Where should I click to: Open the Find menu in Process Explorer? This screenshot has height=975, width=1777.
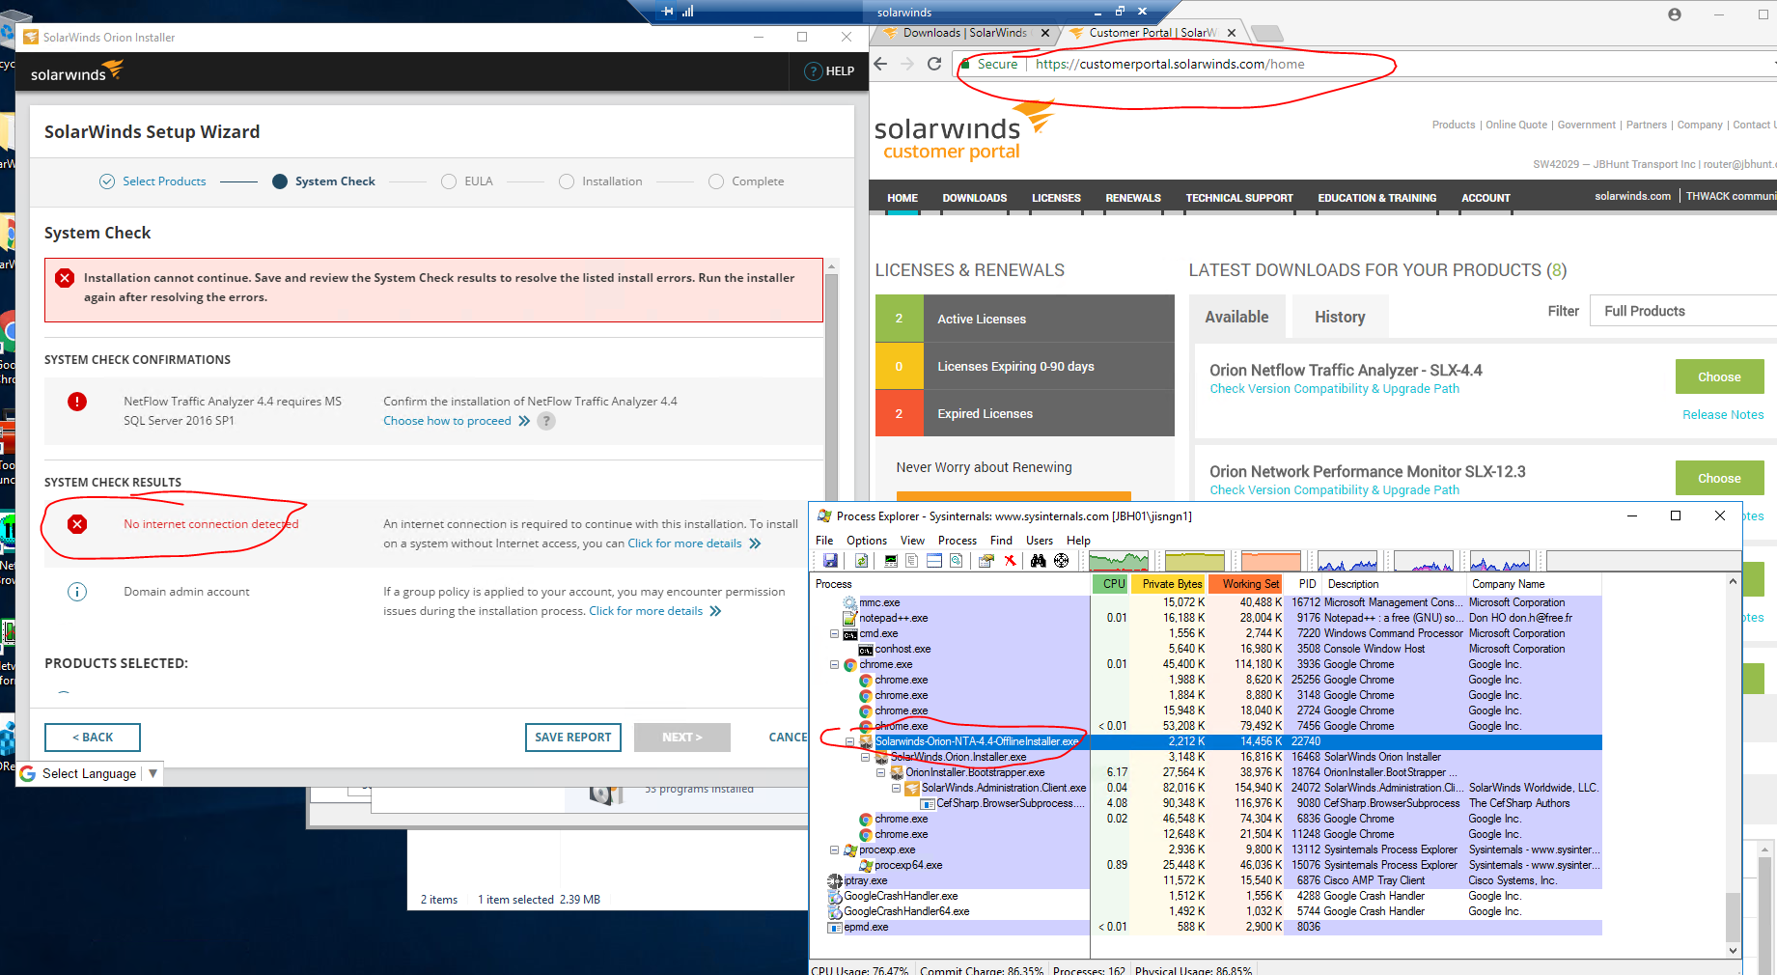tap(1002, 541)
